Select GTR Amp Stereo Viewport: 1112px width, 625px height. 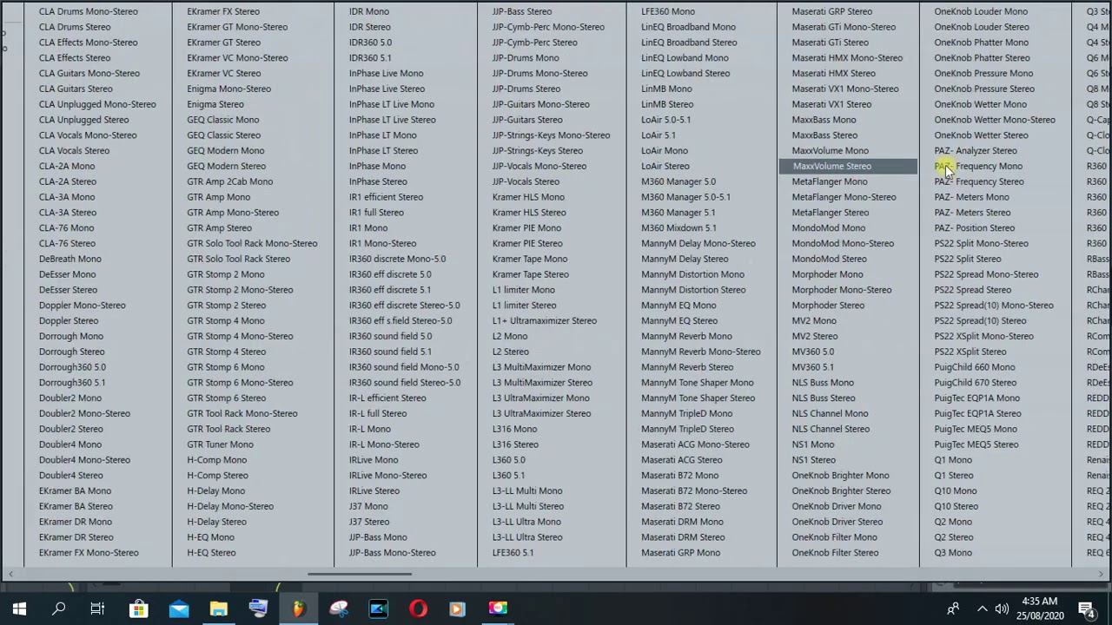[x=219, y=227]
